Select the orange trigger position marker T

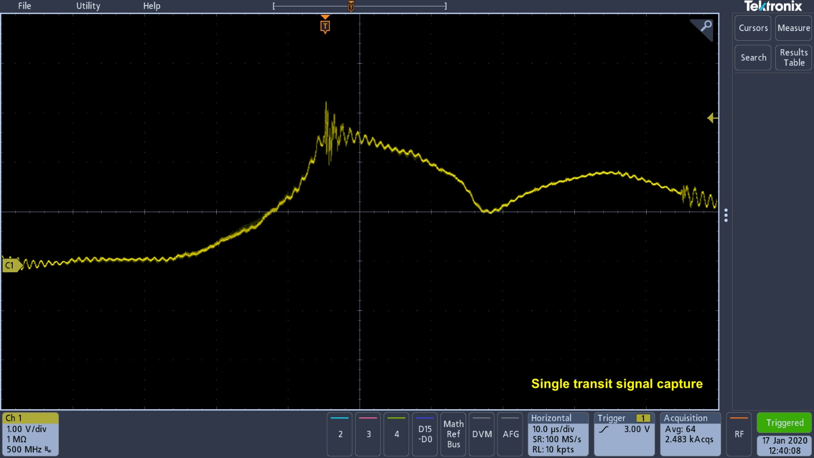(325, 26)
